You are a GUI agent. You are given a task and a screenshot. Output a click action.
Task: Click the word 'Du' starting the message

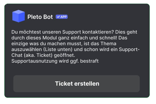coord(15,32)
